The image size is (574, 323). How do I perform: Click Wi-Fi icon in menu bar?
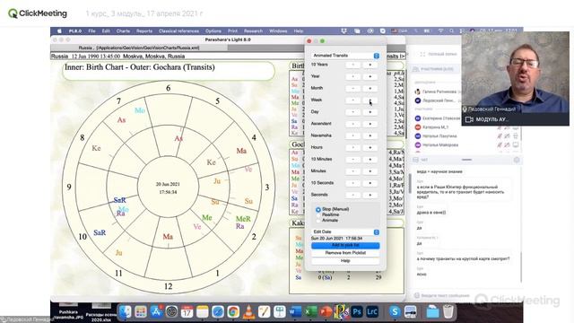click(440, 31)
